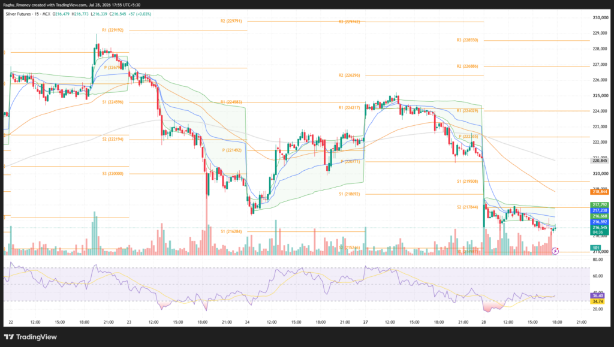The height and width of the screenshot is (347, 614).
Task: Click the P (221492) pivot label
Action: tap(232, 150)
